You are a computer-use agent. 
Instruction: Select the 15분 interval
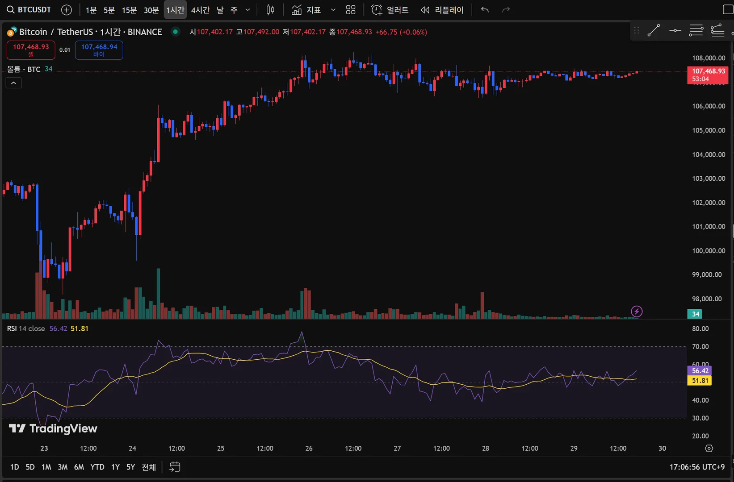[129, 10]
